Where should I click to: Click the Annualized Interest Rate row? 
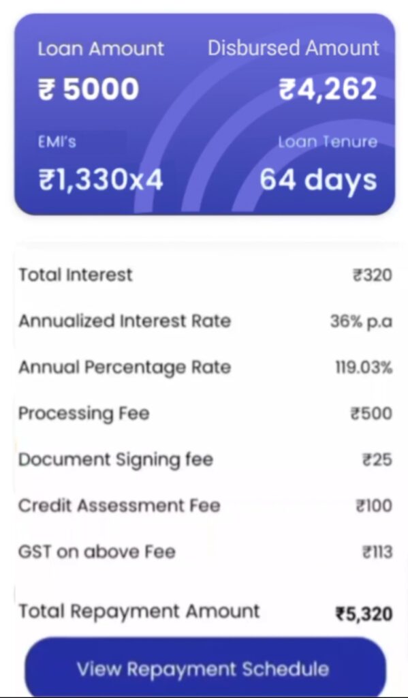tap(204, 320)
